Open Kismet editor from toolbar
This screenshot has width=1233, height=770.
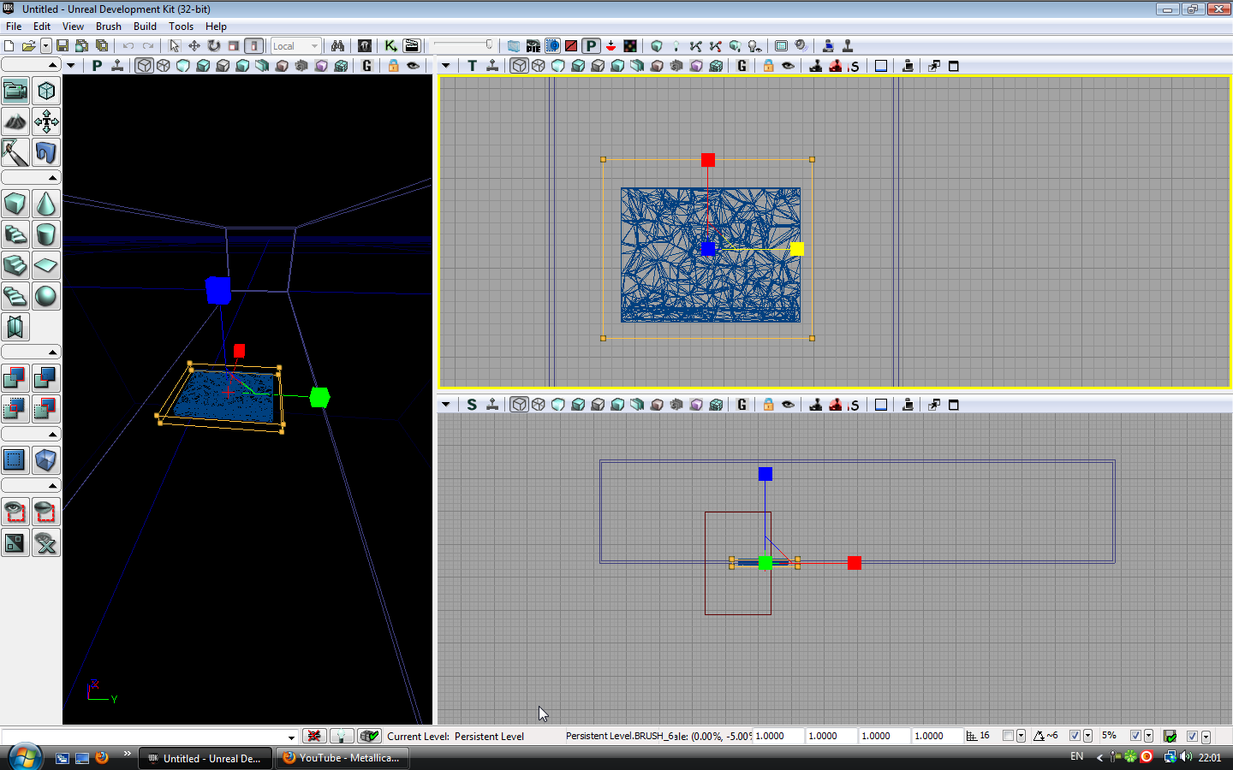(x=390, y=45)
